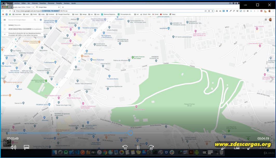276x158 pixels.
Task: Select recent search UECIB CARLOS FREILE ZALDUMBIDE
Action: pyautogui.click(x=23, y=29)
